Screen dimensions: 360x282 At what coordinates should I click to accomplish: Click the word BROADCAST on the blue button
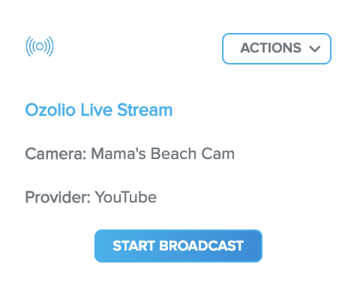tap(201, 246)
